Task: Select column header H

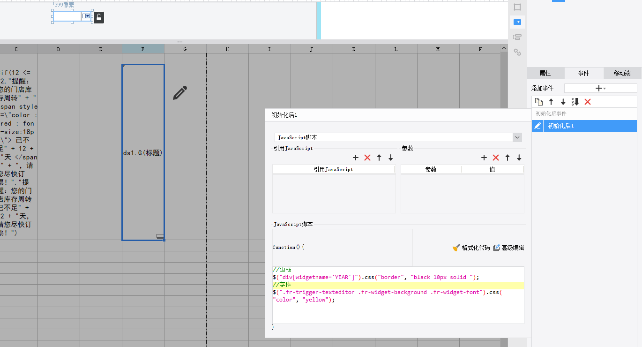Action: [x=227, y=49]
